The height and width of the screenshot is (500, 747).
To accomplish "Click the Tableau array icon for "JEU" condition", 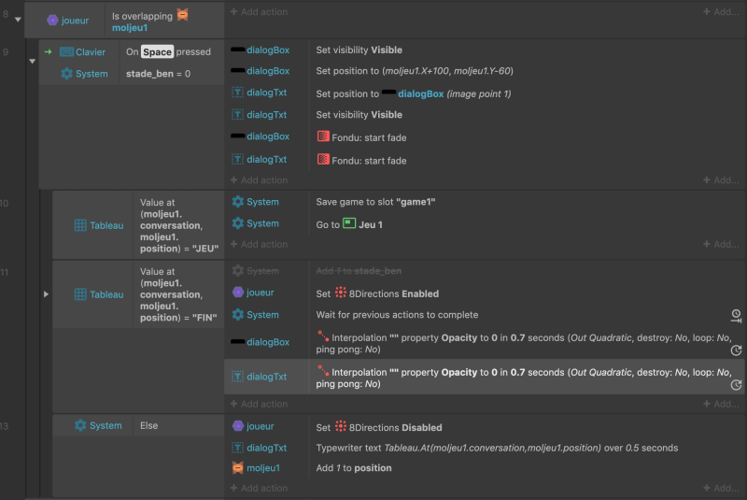I will [80, 225].
